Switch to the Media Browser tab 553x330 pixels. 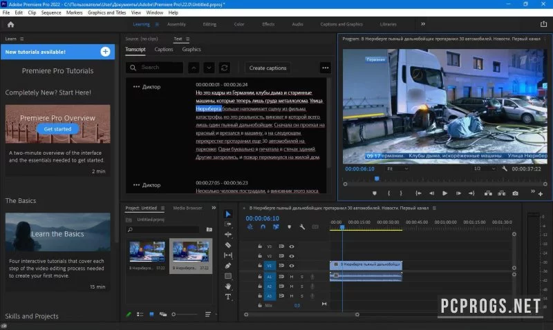point(187,208)
